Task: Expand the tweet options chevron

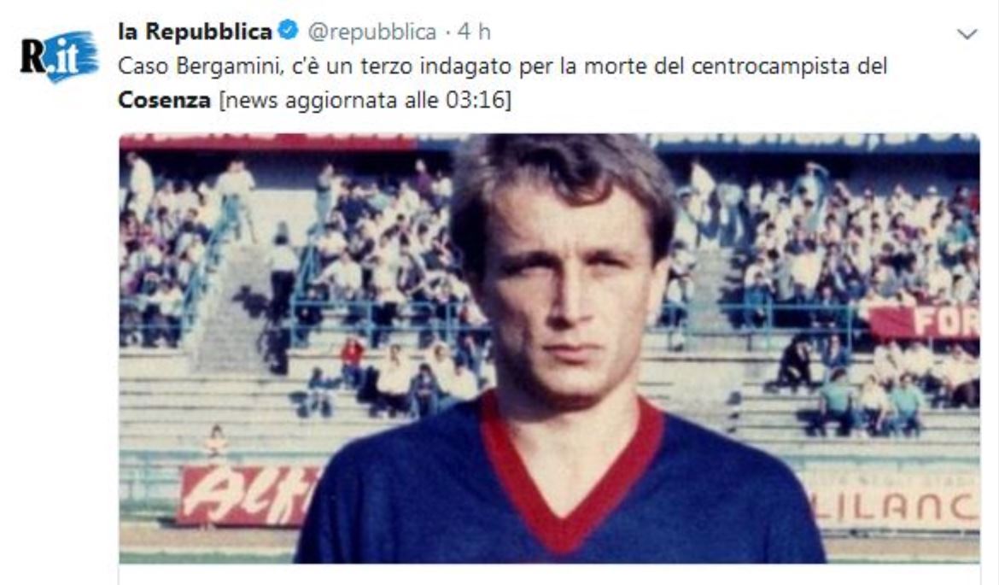Action: (x=967, y=34)
